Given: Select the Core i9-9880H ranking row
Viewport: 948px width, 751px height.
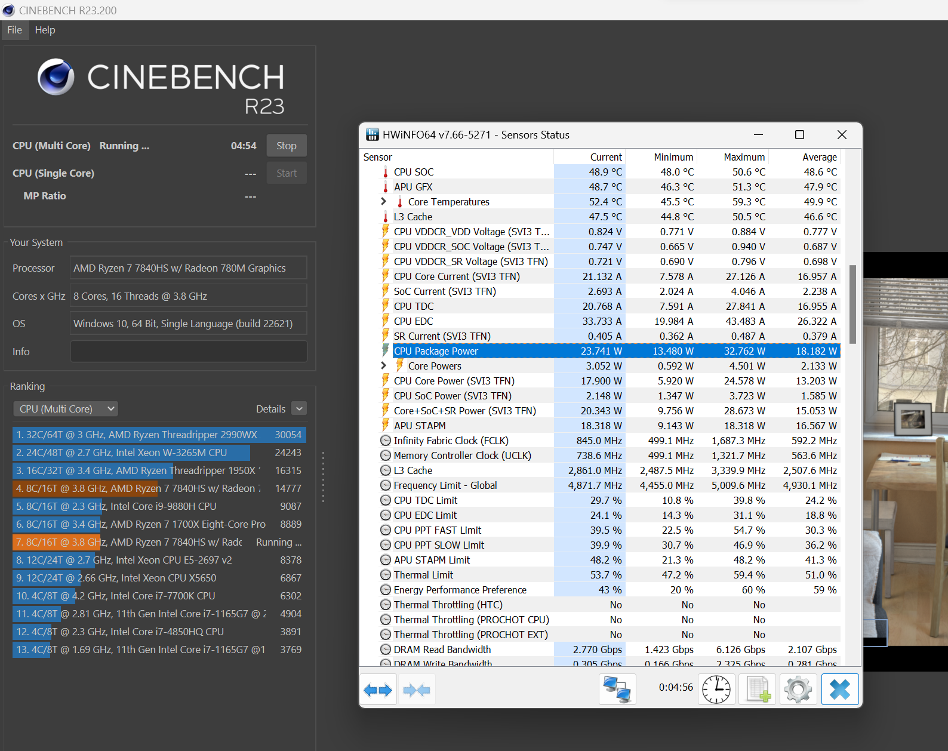Looking at the screenshot, I should (159, 506).
